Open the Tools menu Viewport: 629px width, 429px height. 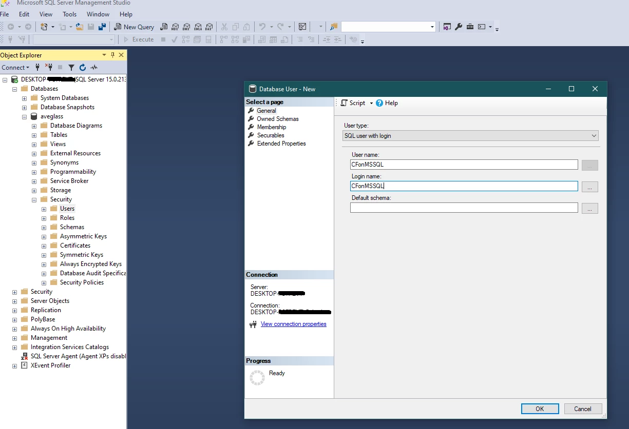tap(70, 14)
